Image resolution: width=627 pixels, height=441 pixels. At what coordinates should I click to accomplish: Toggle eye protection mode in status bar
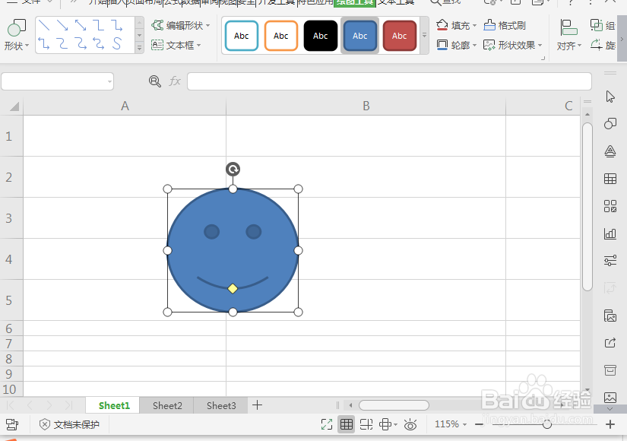[x=410, y=424]
